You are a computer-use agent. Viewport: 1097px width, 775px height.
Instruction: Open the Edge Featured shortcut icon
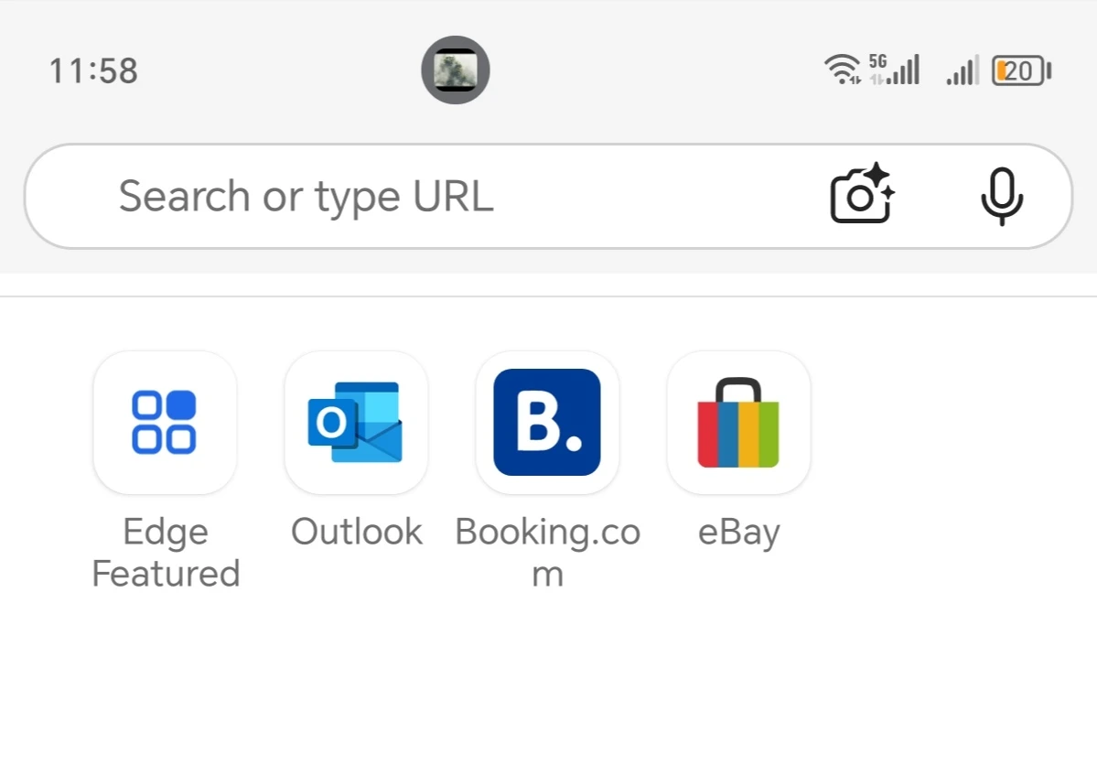(x=165, y=423)
